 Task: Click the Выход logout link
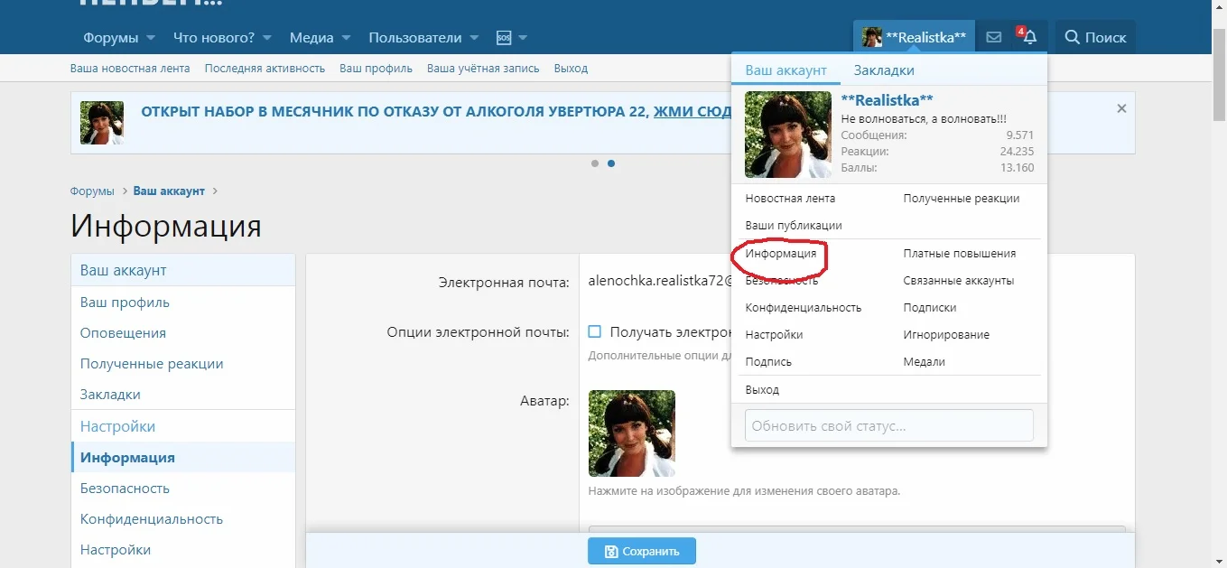click(571, 68)
